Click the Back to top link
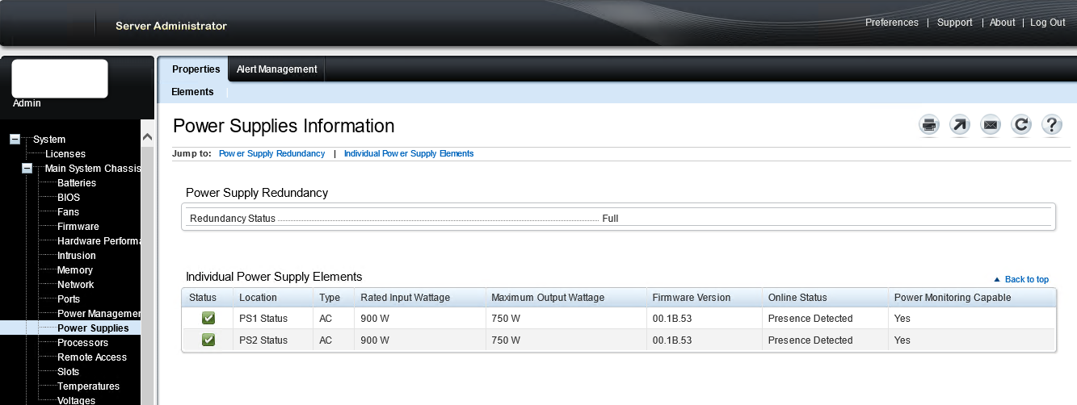Image resolution: width=1077 pixels, height=405 pixels. click(1027, 280)
